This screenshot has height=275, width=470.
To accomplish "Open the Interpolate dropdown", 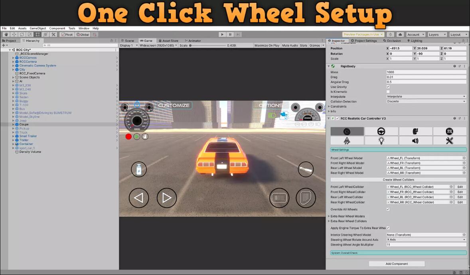I will [426, 96].
